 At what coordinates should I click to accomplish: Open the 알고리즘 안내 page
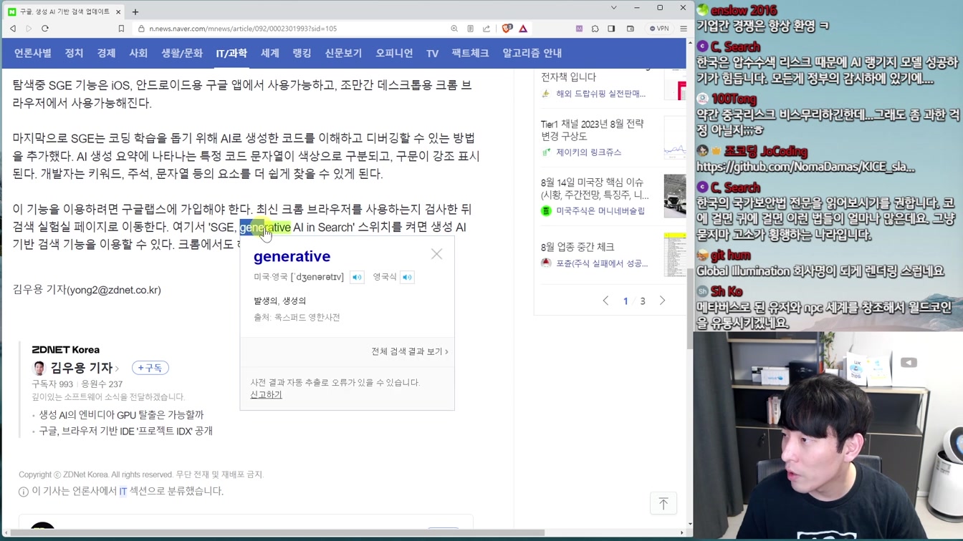pos(532,53)
